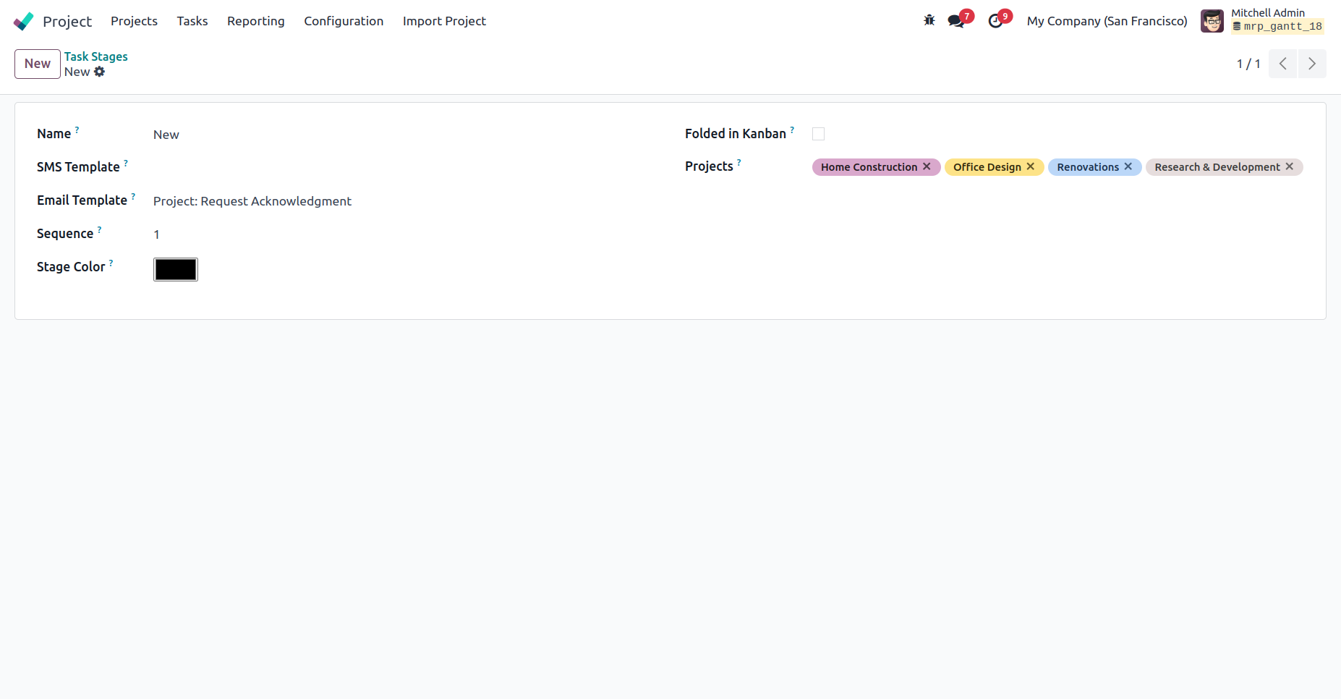Screen dimensions: 1341x699
Task: Select Import Project in the menu bar
Action: tap(444, 21)
